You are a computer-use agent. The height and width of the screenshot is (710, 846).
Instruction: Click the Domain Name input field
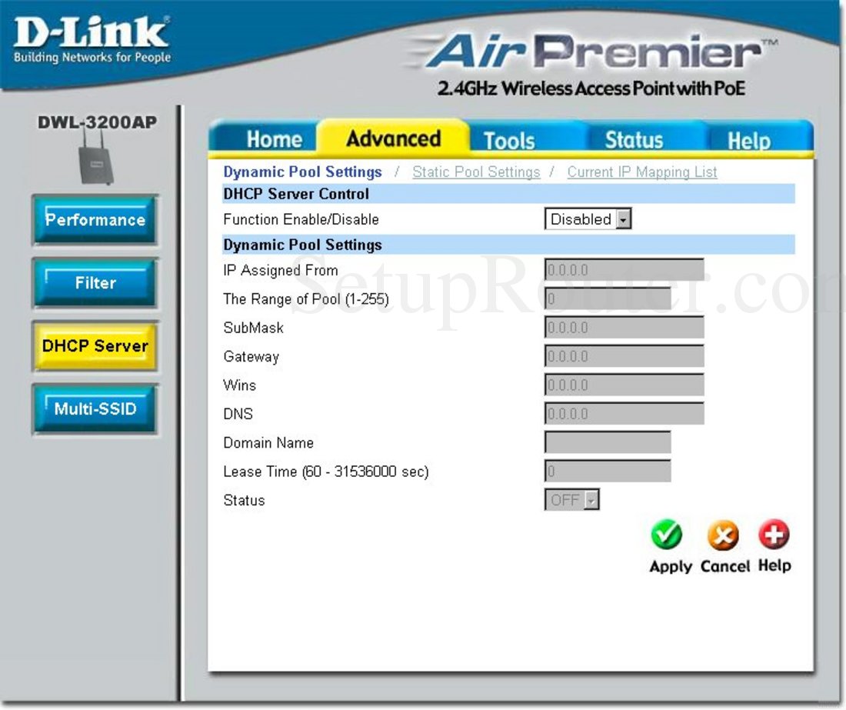(x=608, y=442)
